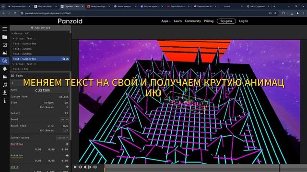Screen dimensions: 307x172
Task: Open the audio music note icon
Action: pyautogui.click(x=5, y=85)
